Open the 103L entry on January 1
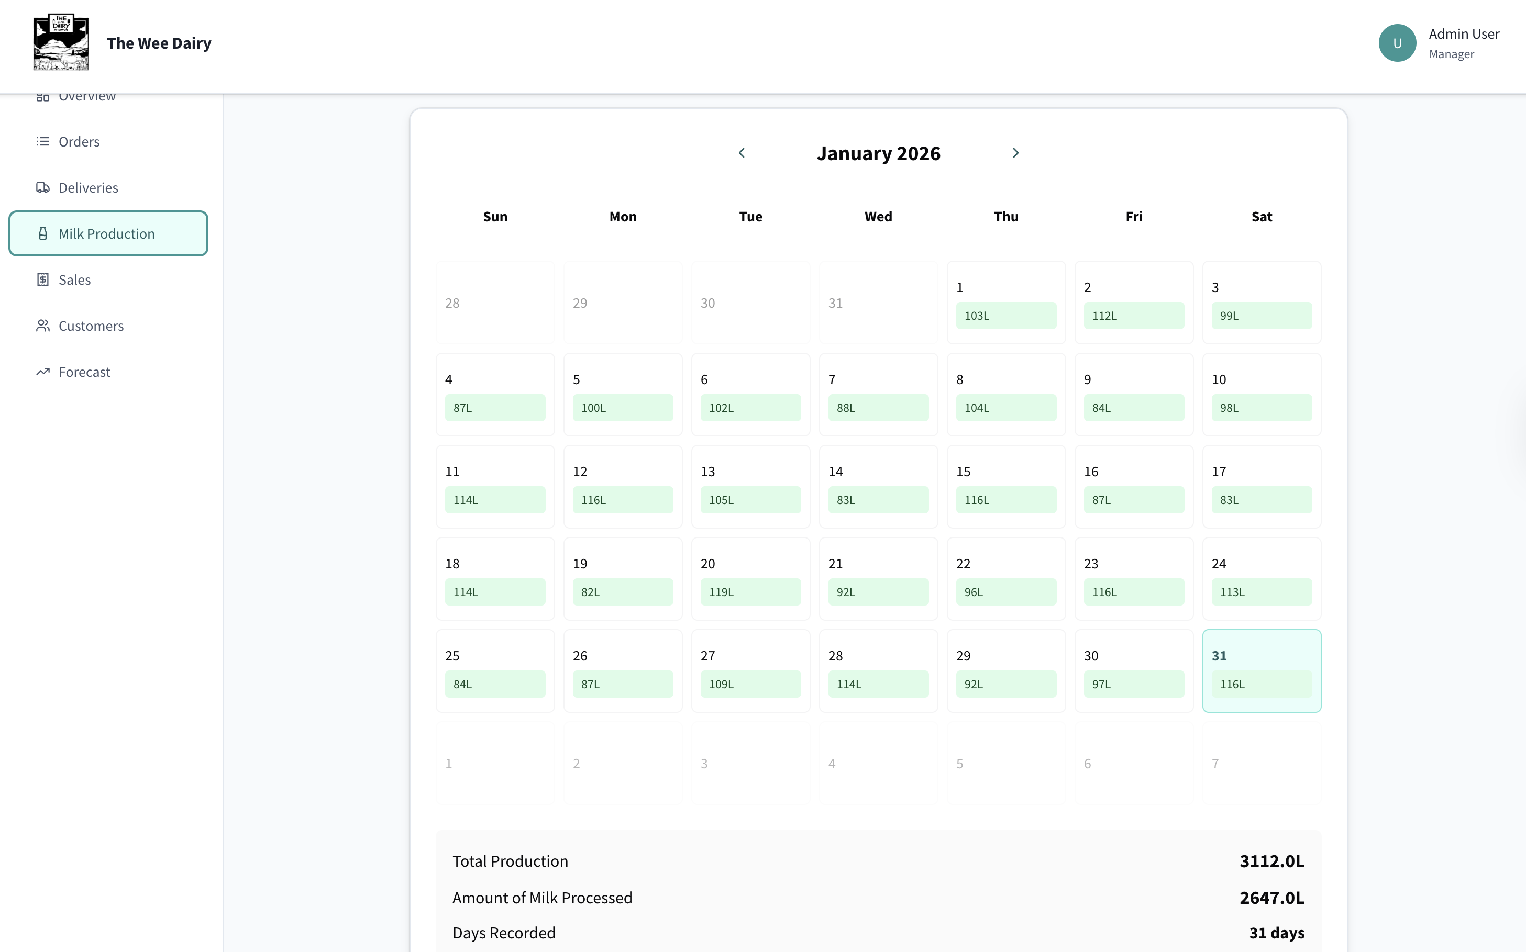1526x952 pixels. pos(1005,316)
